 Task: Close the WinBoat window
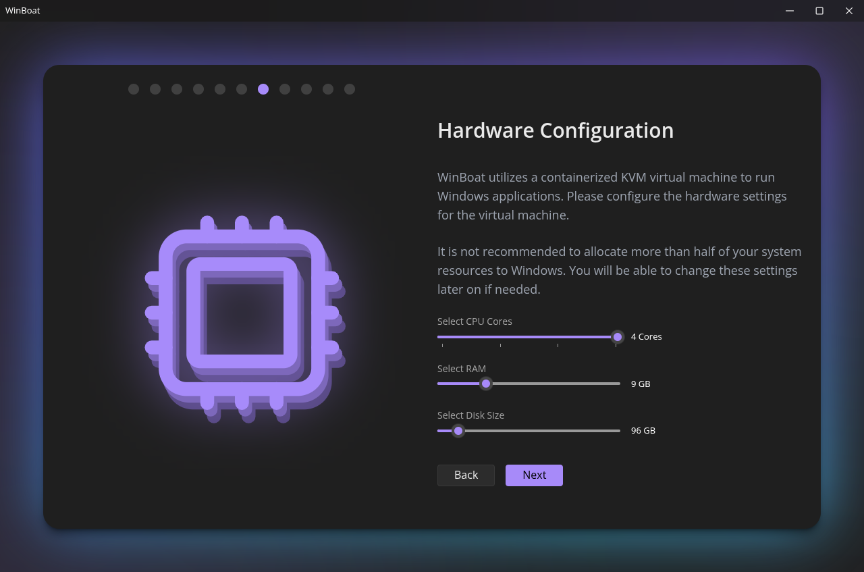pos(849,11)
